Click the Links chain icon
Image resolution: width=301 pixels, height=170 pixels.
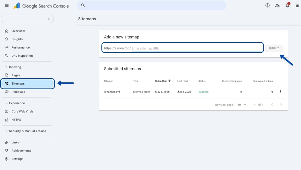click(7, 142)
